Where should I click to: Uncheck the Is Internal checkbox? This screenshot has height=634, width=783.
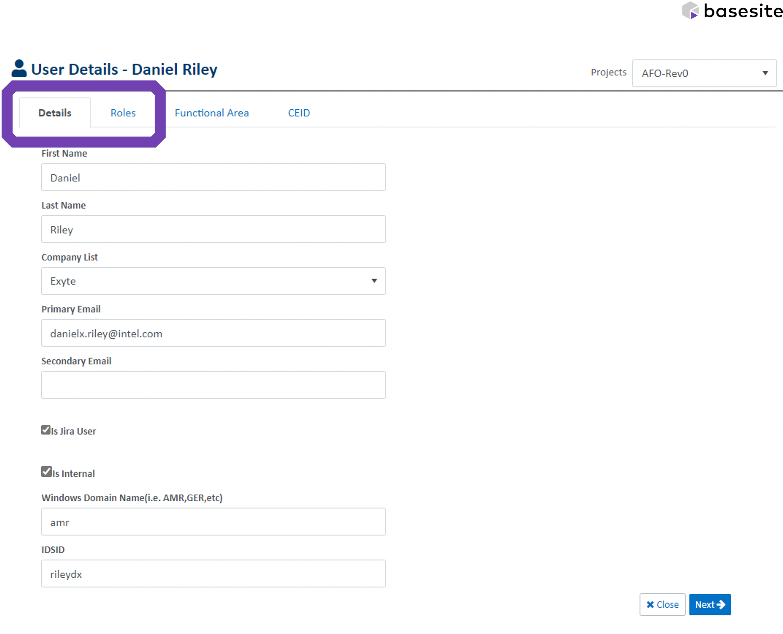46,472
